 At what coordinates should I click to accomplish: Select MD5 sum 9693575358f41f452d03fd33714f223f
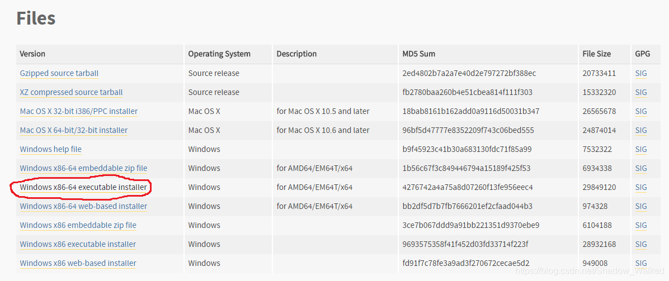[465, 244]
